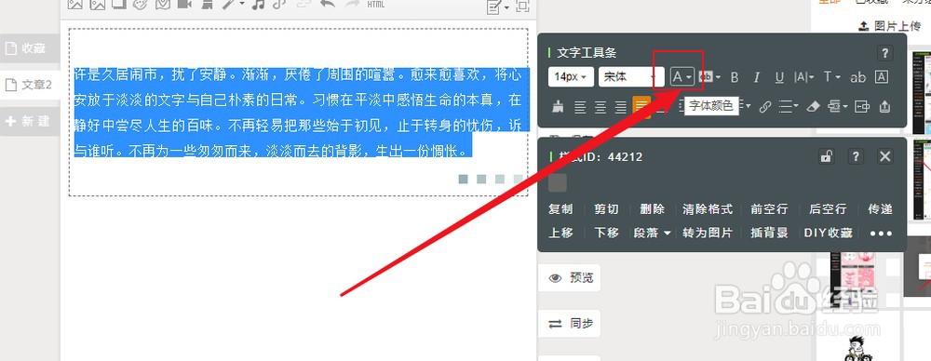This screenshot has height=361, width=931.
Task: Click the music note insert icon
Action: [258, 4]
